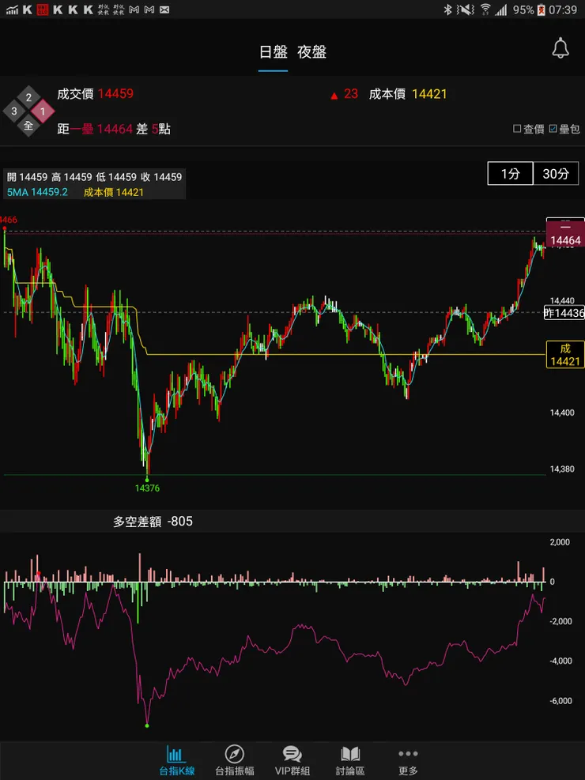Tap the red triangle change 23
Viewport: 585px width, 780px height.
point(344,94)
